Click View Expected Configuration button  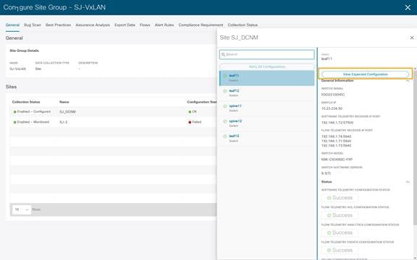(365, 74)
